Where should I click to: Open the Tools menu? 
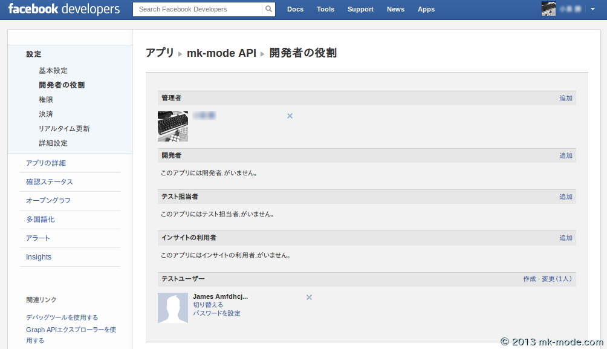coord(325,9)
